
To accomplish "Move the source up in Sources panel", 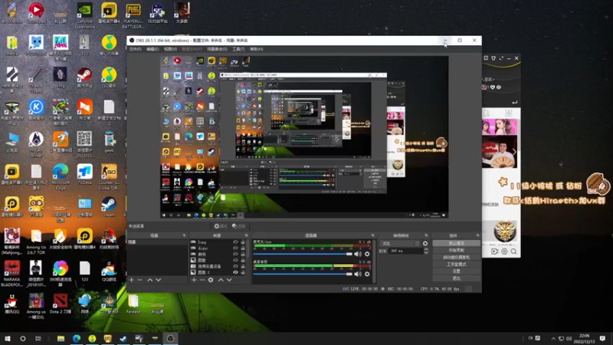I will coord(221,280).
